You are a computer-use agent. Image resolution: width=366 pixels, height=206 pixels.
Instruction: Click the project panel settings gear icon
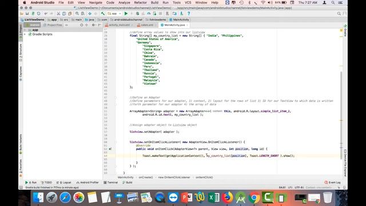[93, 25]
